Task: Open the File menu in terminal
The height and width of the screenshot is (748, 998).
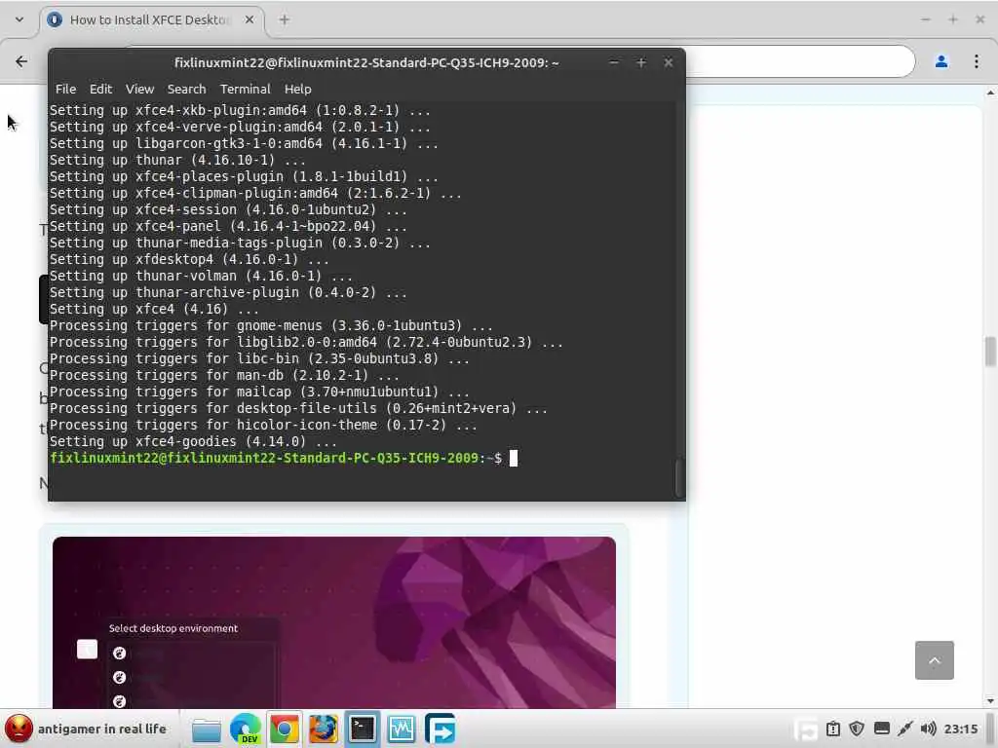Action: tap(65, 89)
